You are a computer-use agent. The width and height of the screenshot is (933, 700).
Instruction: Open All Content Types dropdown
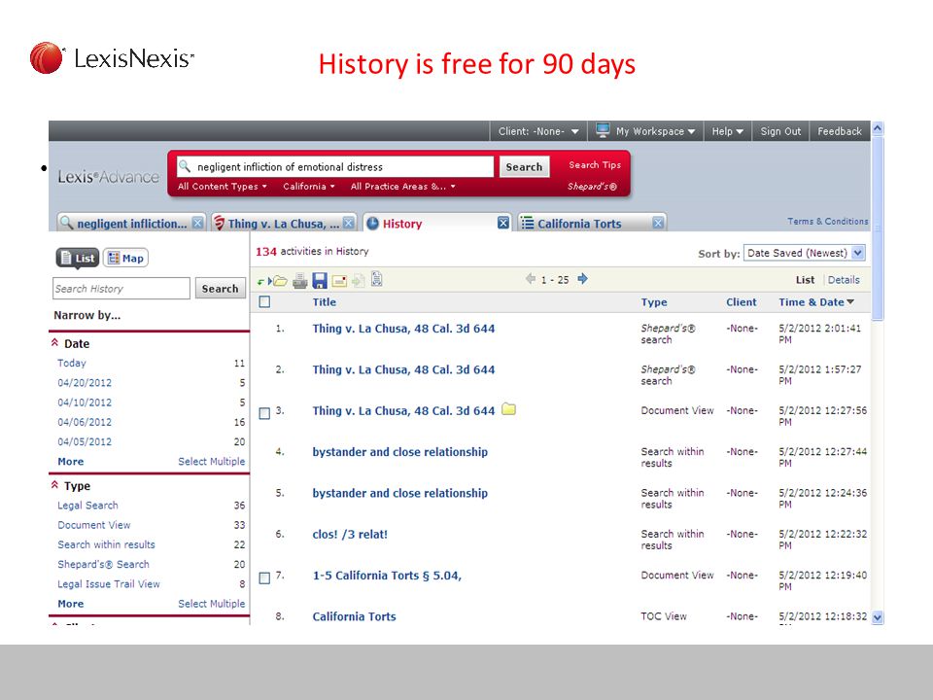point(222,187)
